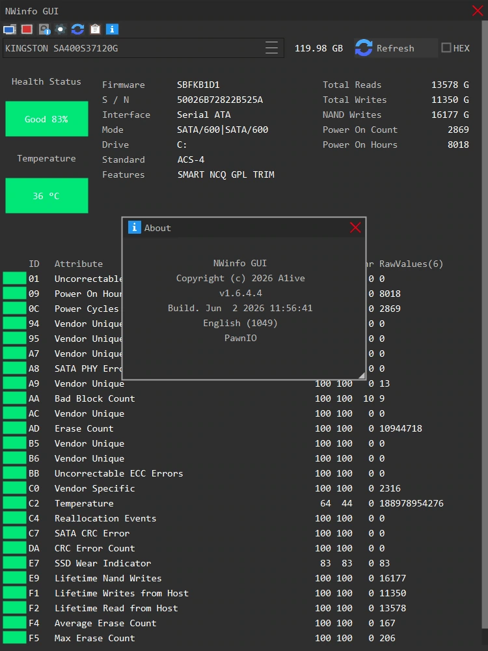Image resolution: width=488 pixels, height=651 pixels.
Task: Click the 119.98 GB capacity text
Action: (319, 48)
